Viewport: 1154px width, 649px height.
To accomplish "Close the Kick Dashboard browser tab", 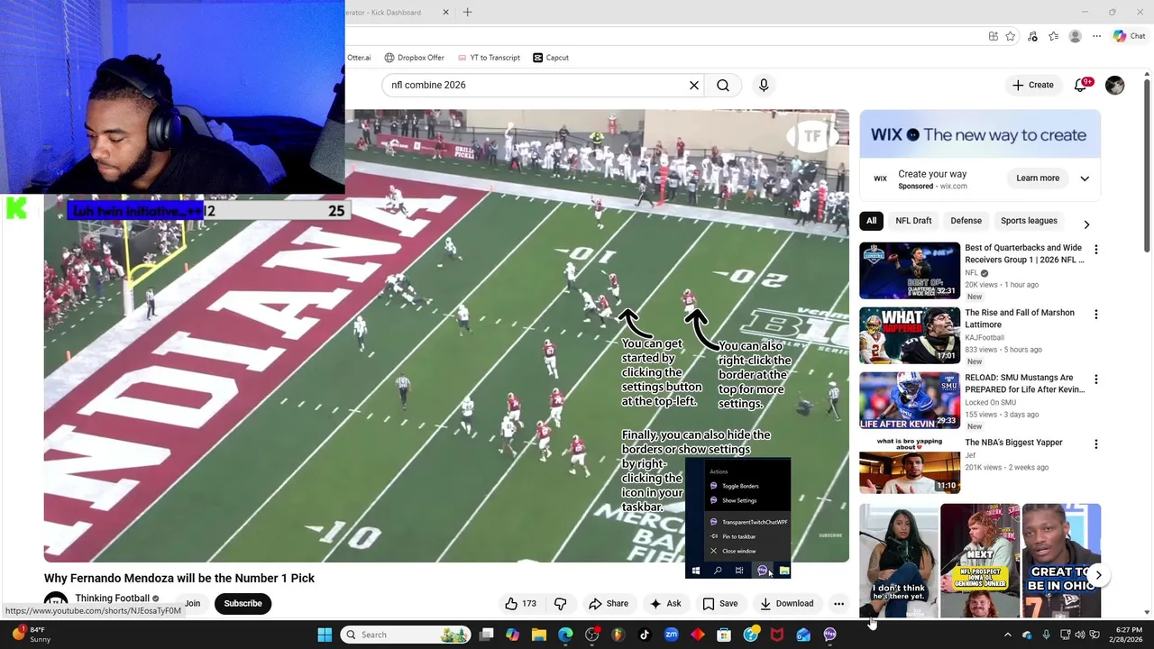I will (445, 13).
